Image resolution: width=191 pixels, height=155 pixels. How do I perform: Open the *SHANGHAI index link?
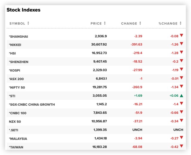coord(19,37)
